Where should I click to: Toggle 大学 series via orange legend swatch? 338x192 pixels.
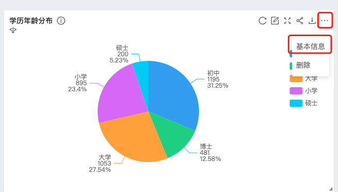[296, 79]
